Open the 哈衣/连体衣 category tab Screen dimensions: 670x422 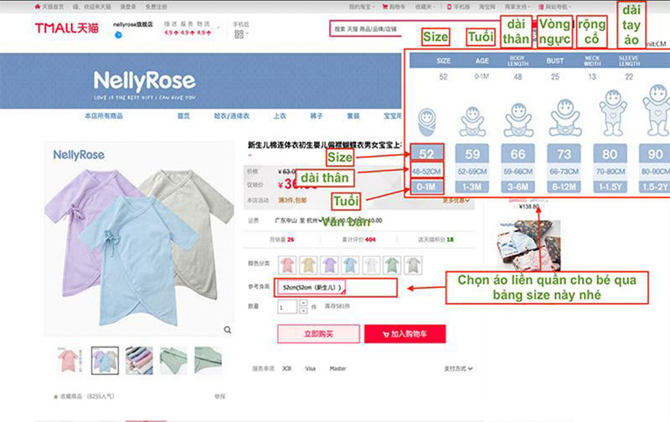[232, 116]
